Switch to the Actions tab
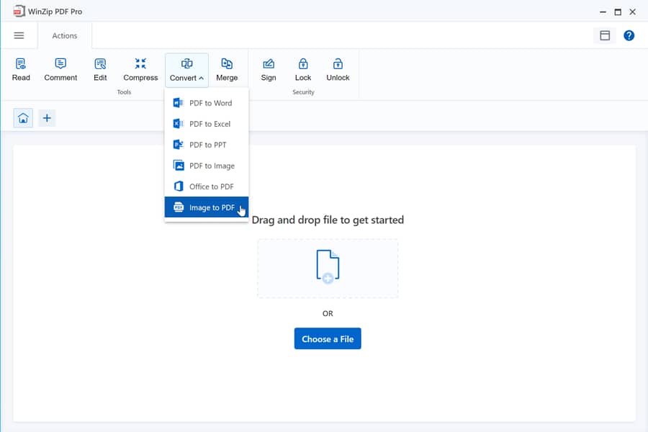Viewport: 648px width, 432px height. pos(65,35)
